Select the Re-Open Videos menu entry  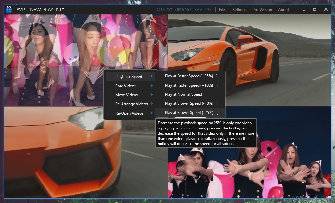(x=130, y=113)
